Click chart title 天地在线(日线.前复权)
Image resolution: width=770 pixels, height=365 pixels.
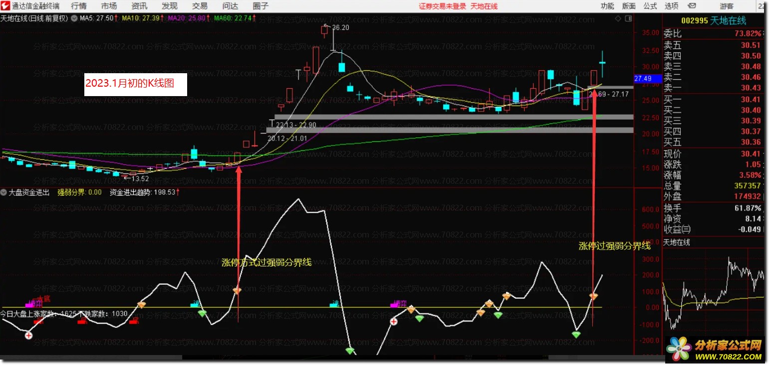pyautogui.click(x=35, y=18)
